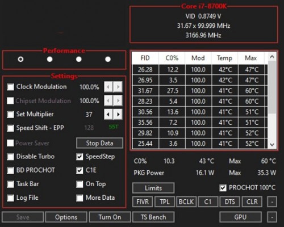Uncheck the PROCHOT 100°C checkbox
This screenshot has width=284, height=227.
(223, 188)
